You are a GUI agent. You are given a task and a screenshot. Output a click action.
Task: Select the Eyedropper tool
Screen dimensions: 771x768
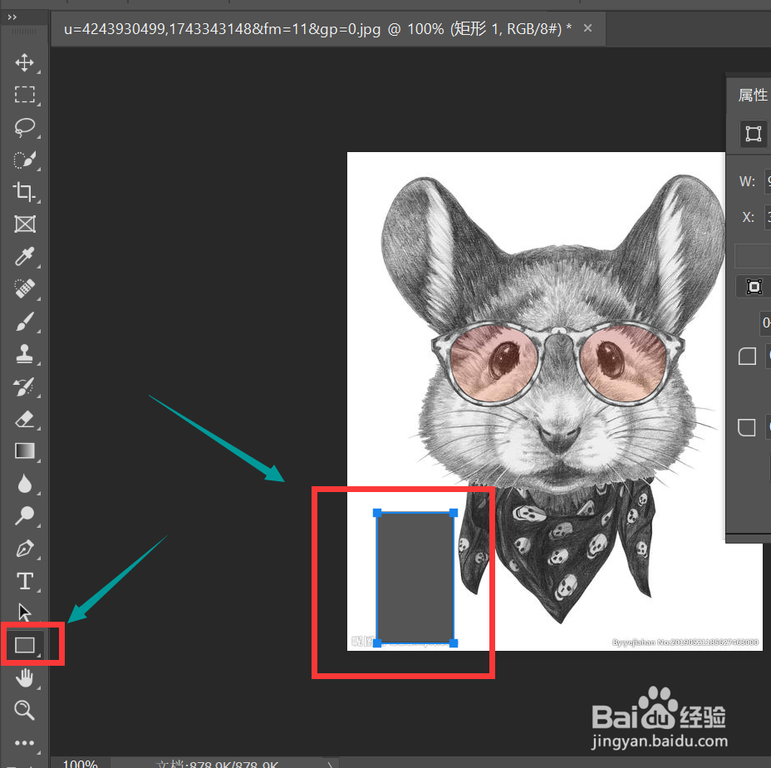pyautogui.click(x=24, y=256)
